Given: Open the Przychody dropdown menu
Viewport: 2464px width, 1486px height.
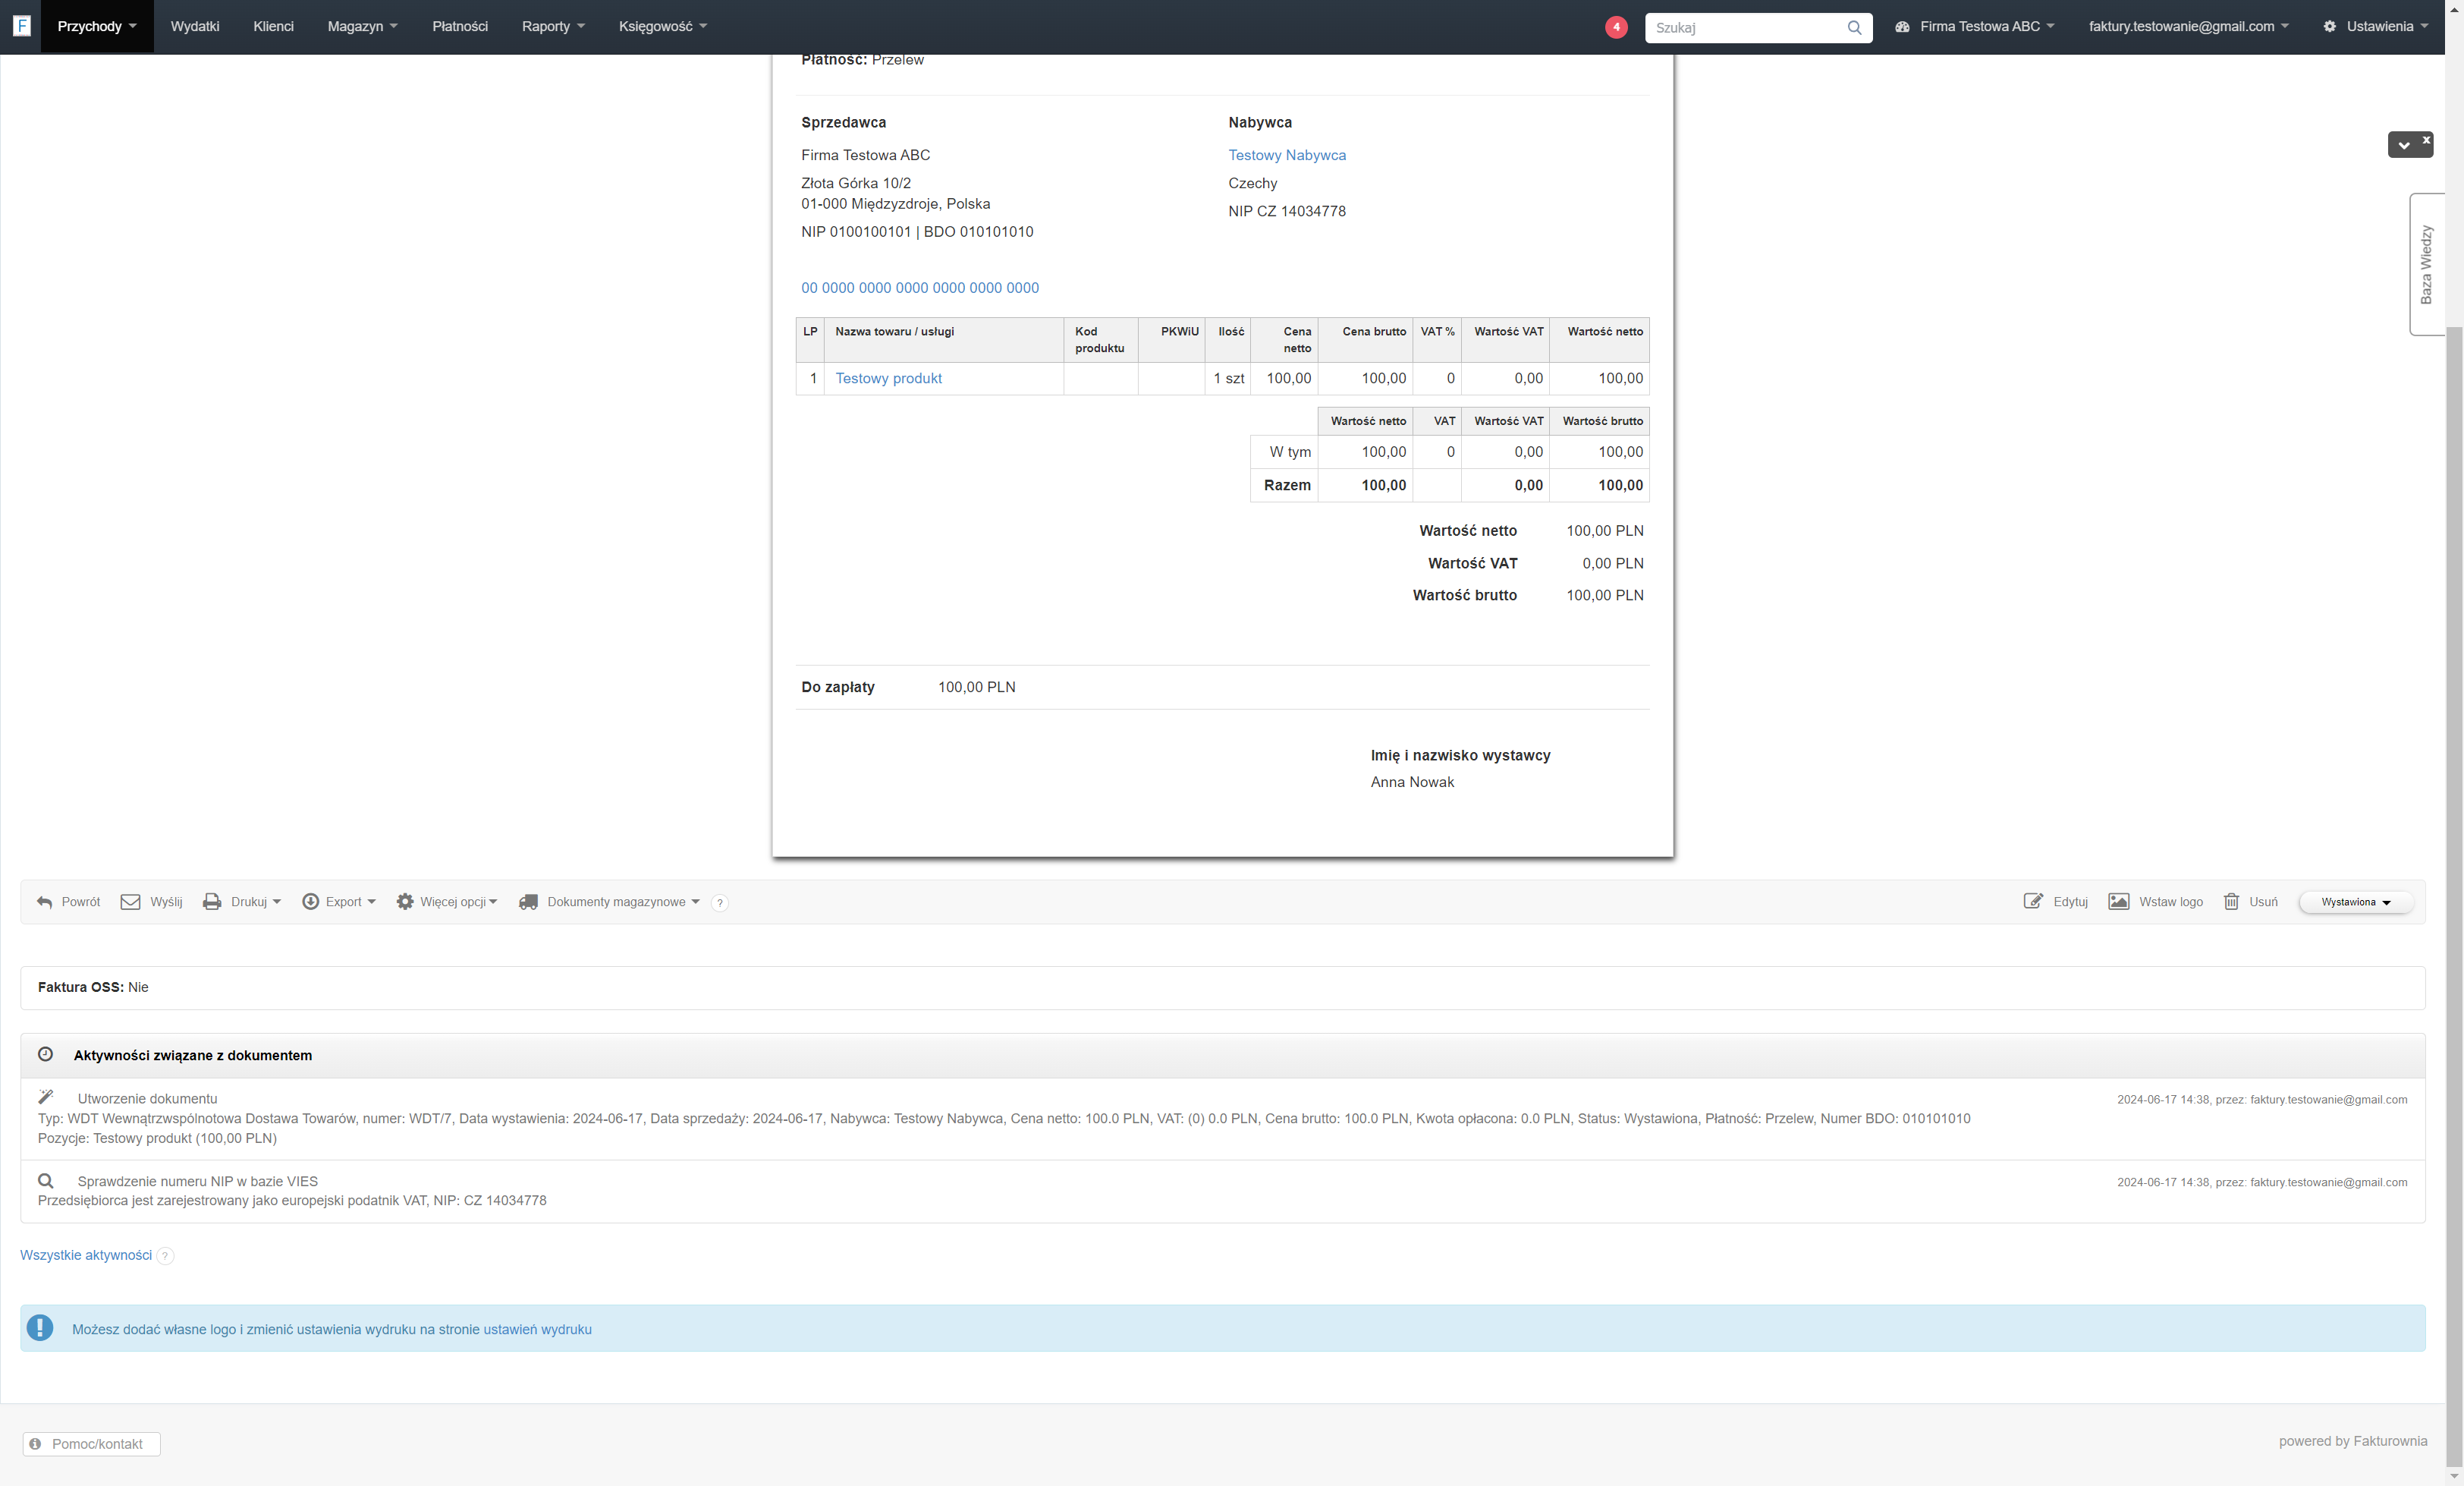Looking at the screenshot, I should point(97,26).
